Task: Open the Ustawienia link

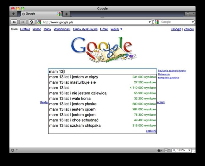Action: click(164, 74)
